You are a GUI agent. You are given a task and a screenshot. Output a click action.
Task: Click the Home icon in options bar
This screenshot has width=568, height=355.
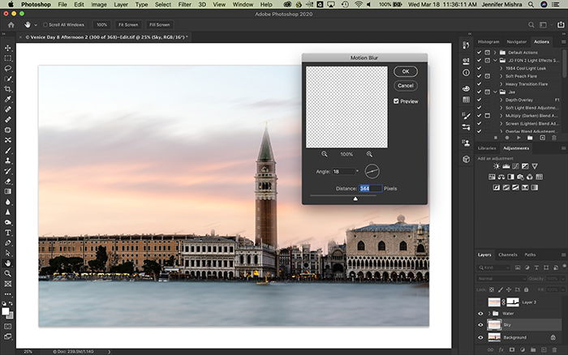tap(11, 25)
